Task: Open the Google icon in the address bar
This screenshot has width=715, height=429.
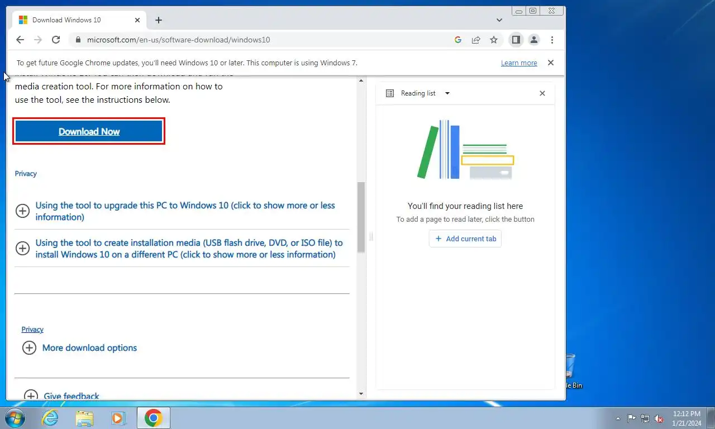Action: 458,40
